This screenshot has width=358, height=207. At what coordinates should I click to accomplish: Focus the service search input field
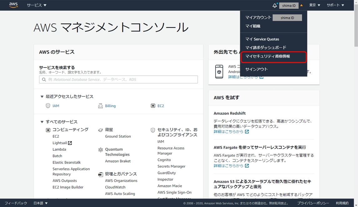[118, 79]
